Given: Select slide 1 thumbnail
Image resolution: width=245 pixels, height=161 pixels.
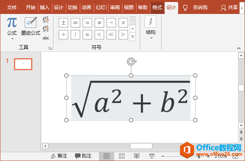Looking at the screenshot, I should [23, 64].
